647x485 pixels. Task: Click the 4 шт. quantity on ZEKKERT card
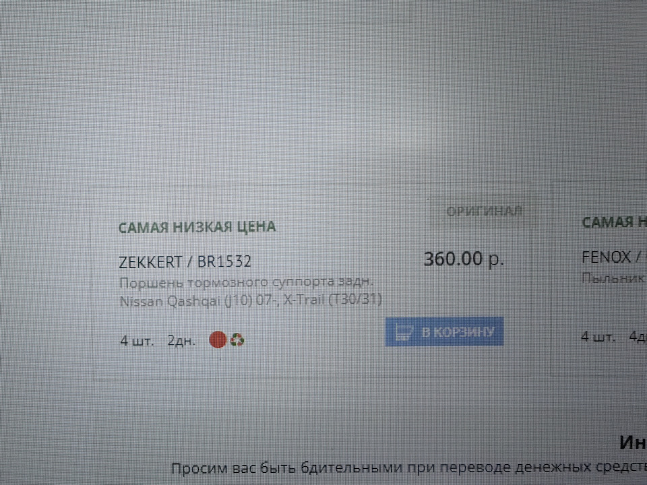click(x=137, y=341)
